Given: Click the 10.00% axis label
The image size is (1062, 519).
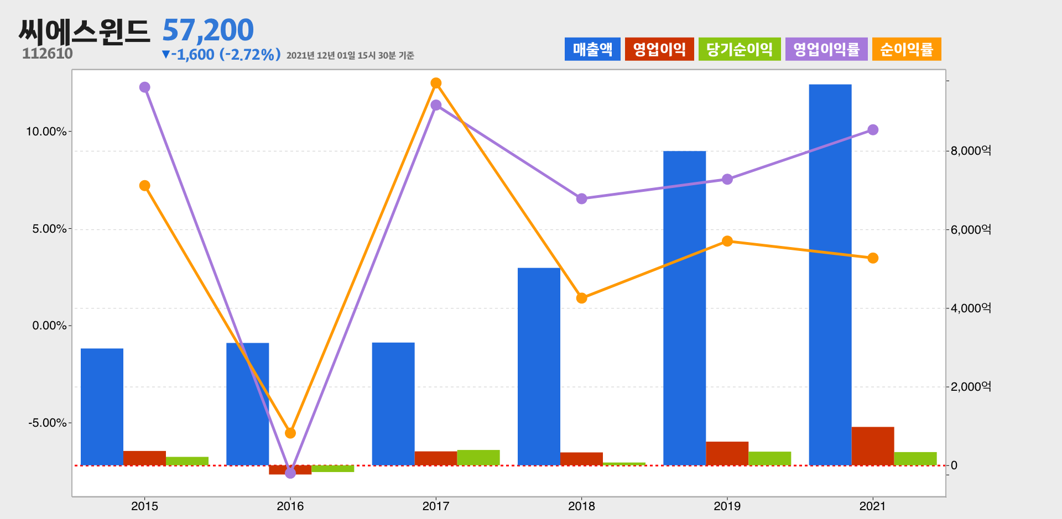Looking at the screenshot, I should click(46, 132).
